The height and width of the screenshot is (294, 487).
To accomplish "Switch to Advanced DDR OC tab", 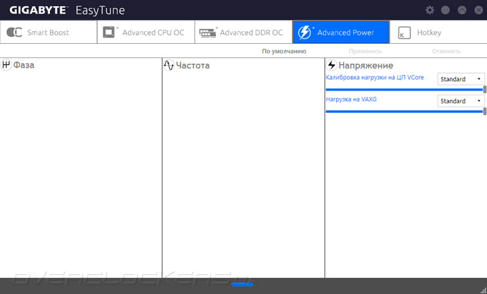I will (x=243, y=32).
